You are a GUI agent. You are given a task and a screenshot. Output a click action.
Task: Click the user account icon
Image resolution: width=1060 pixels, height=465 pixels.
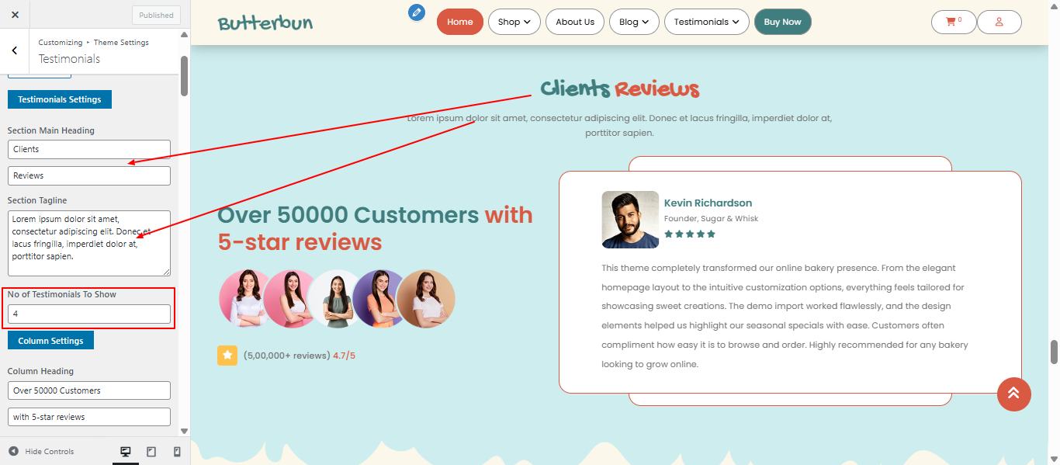click(x=999, y=22)
